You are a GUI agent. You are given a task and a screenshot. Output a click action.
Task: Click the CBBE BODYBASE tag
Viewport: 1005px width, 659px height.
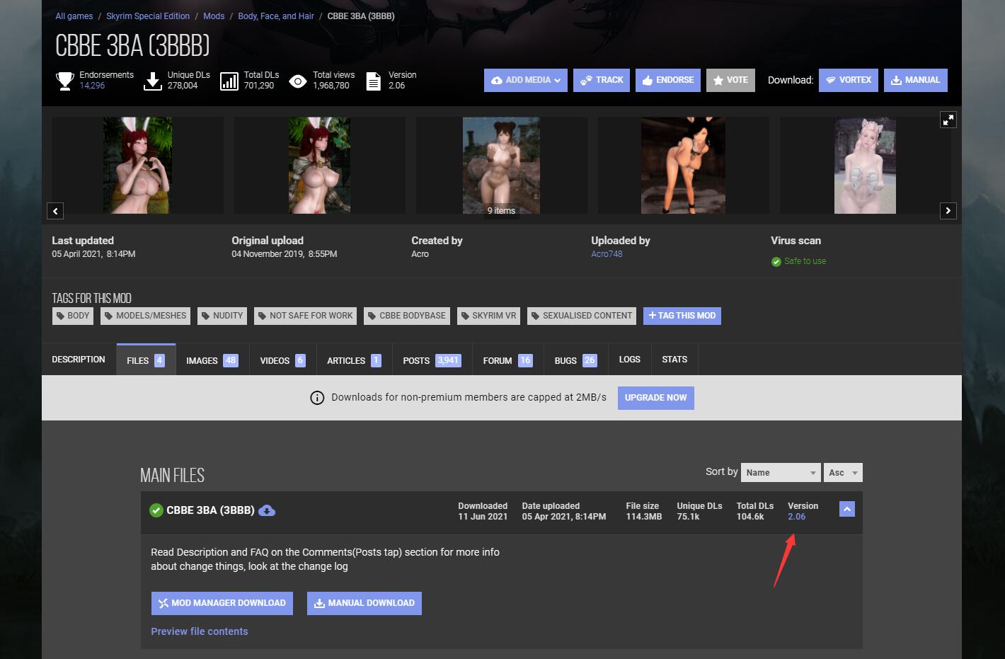[407, 316]
